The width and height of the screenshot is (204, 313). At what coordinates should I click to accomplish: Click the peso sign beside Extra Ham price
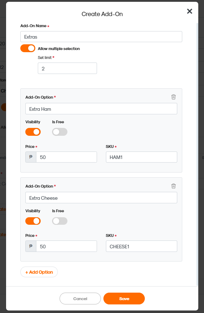pyautogui.click(x=31, y=157)
